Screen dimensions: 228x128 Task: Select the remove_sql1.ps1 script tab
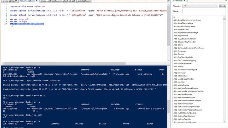click(x=27, y=1)
